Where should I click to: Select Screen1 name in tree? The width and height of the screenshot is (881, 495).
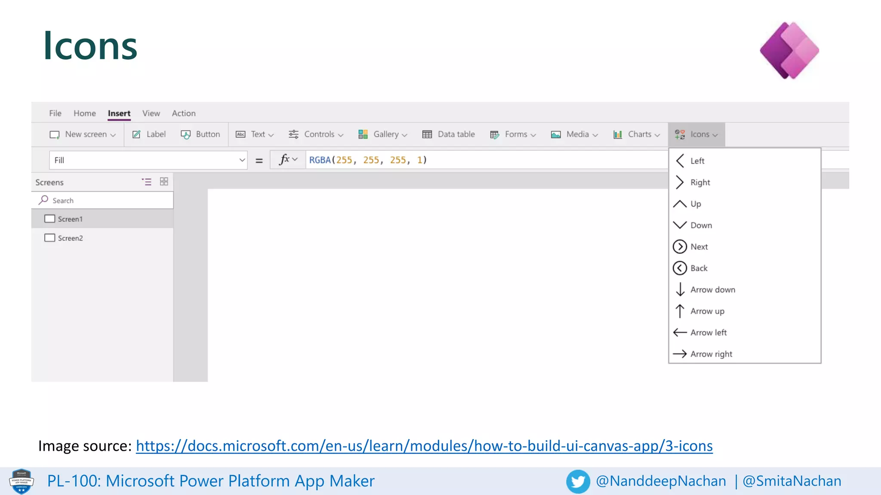[70, 219]
